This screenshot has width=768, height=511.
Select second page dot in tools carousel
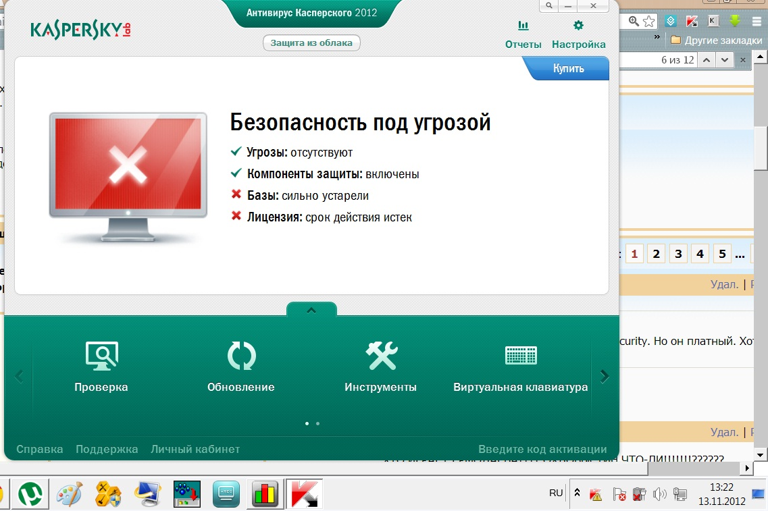pyautogui.click(x=318, y=423)
